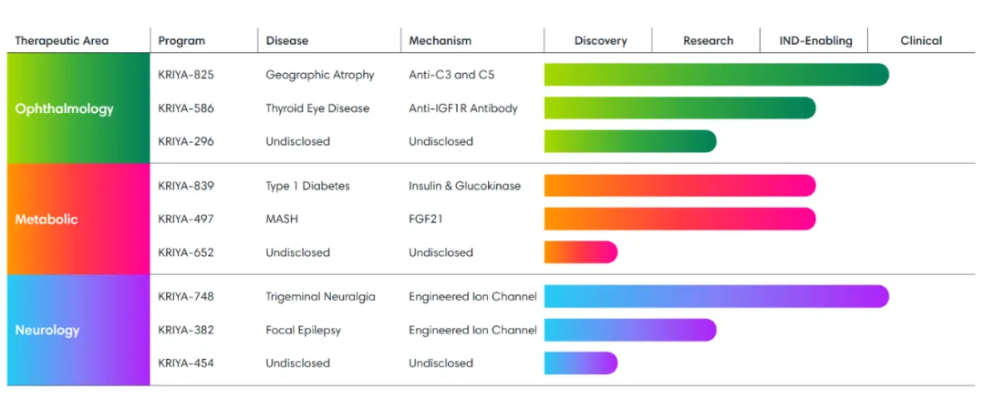Image resolution: width=985 pixels, height=399 pixels.
Task: Select the Research stage column header
Action: (708, 41)
